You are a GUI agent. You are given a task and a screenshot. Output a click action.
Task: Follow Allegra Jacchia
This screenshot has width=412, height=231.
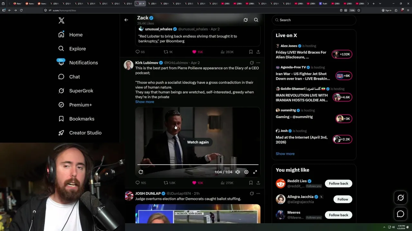343,199
